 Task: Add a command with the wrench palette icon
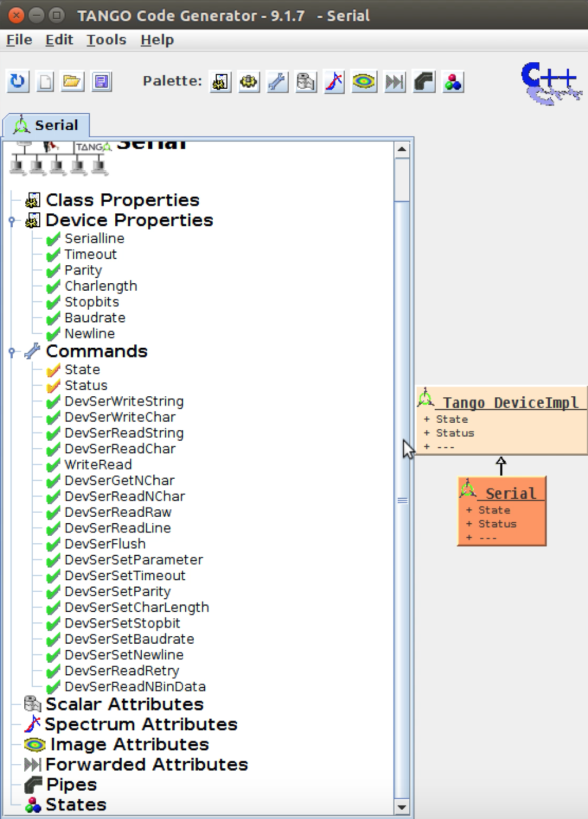[278, 82]
